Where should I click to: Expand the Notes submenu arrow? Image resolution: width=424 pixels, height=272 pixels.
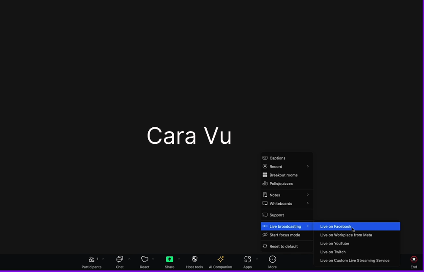tap(308, 195)
